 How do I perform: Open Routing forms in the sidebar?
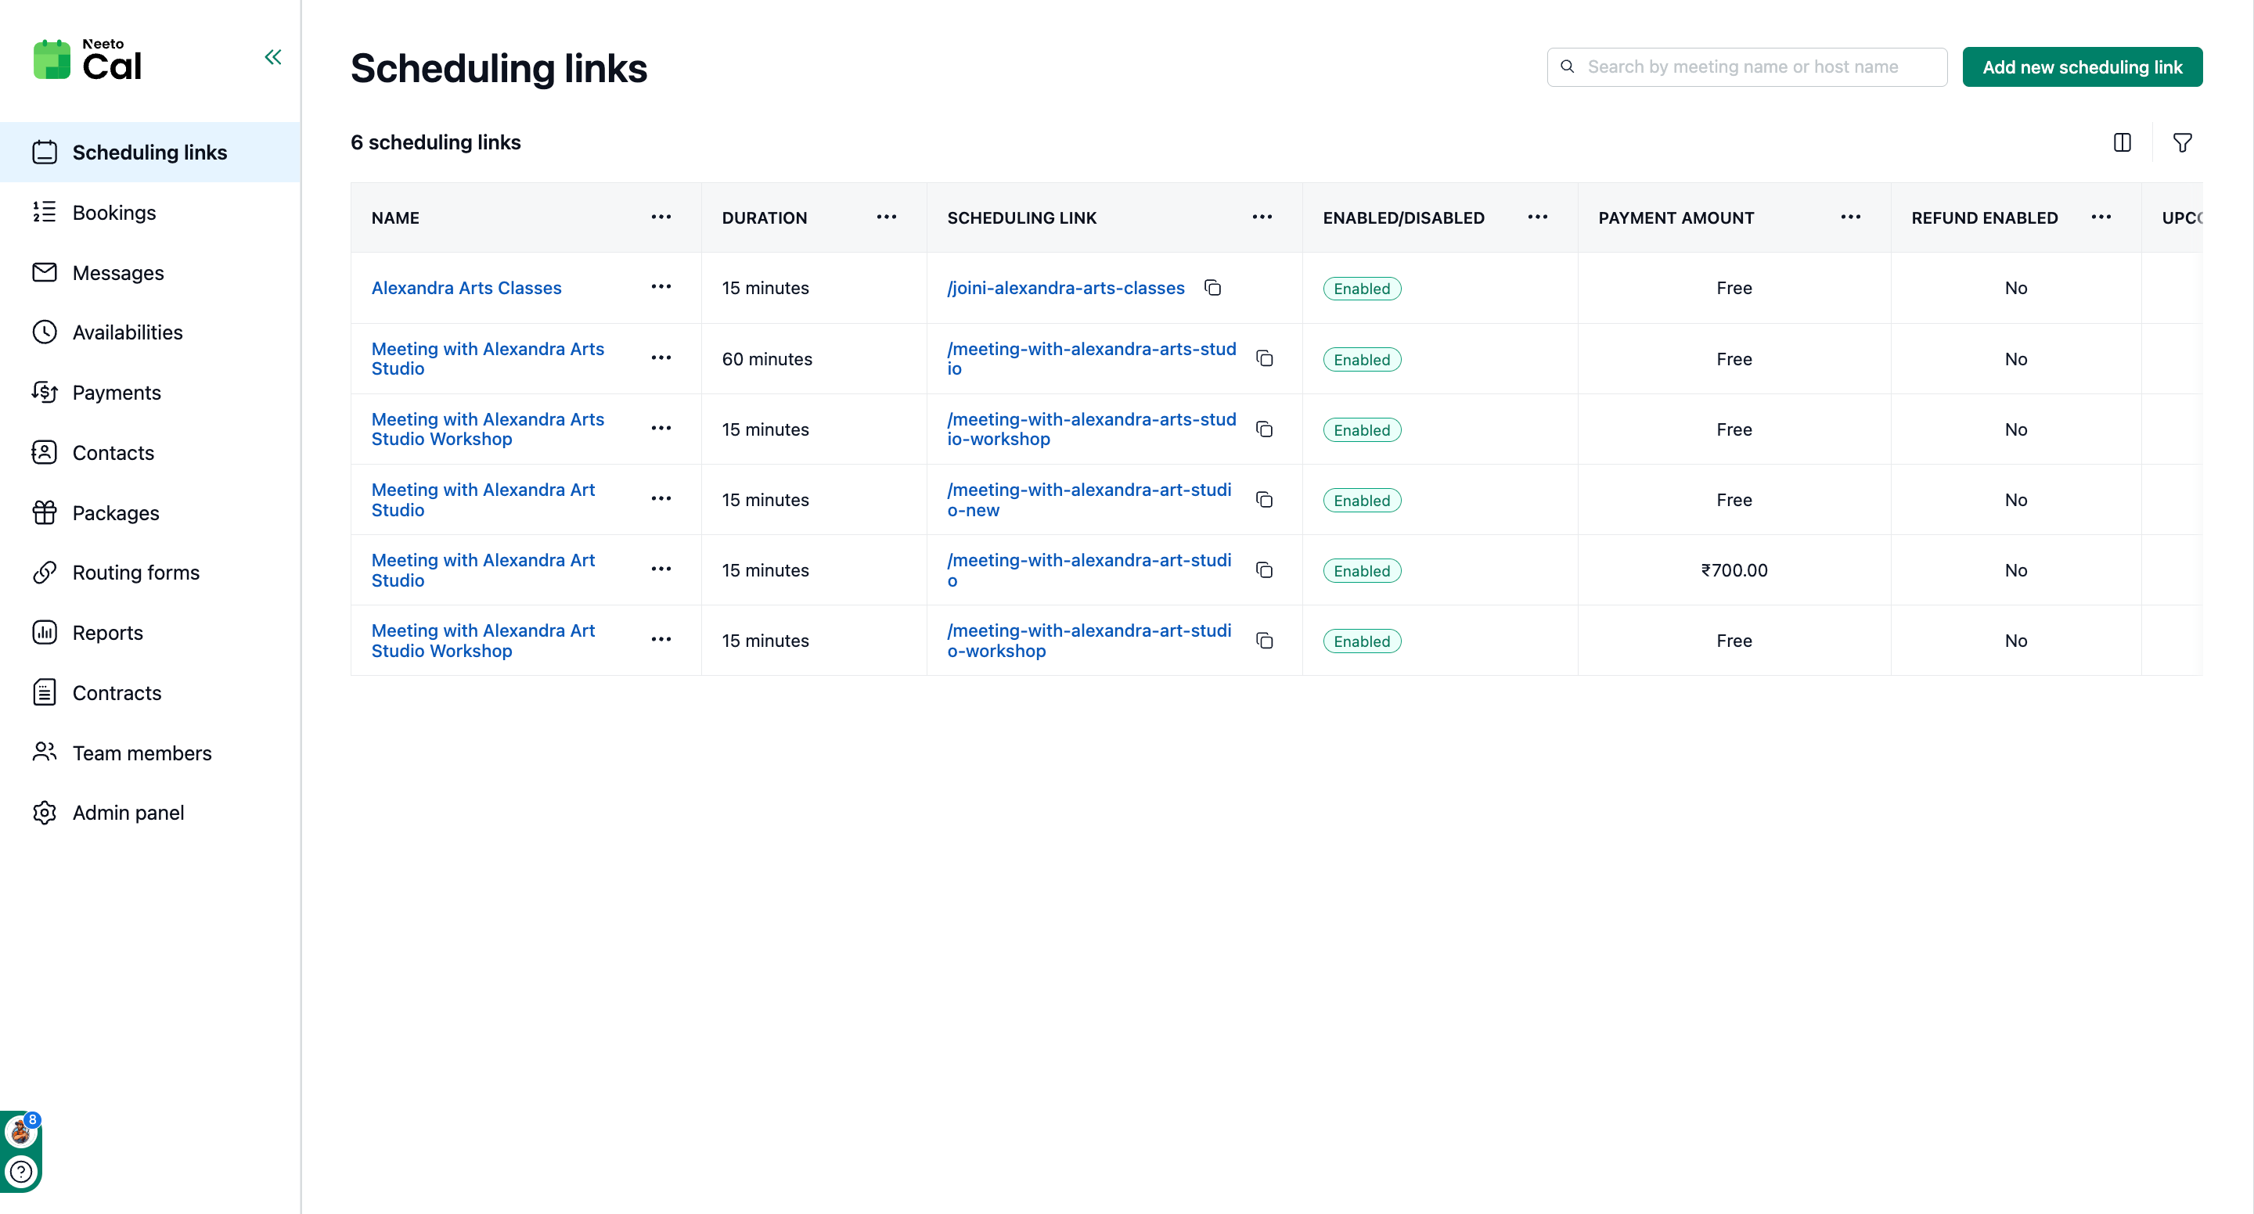135,572
